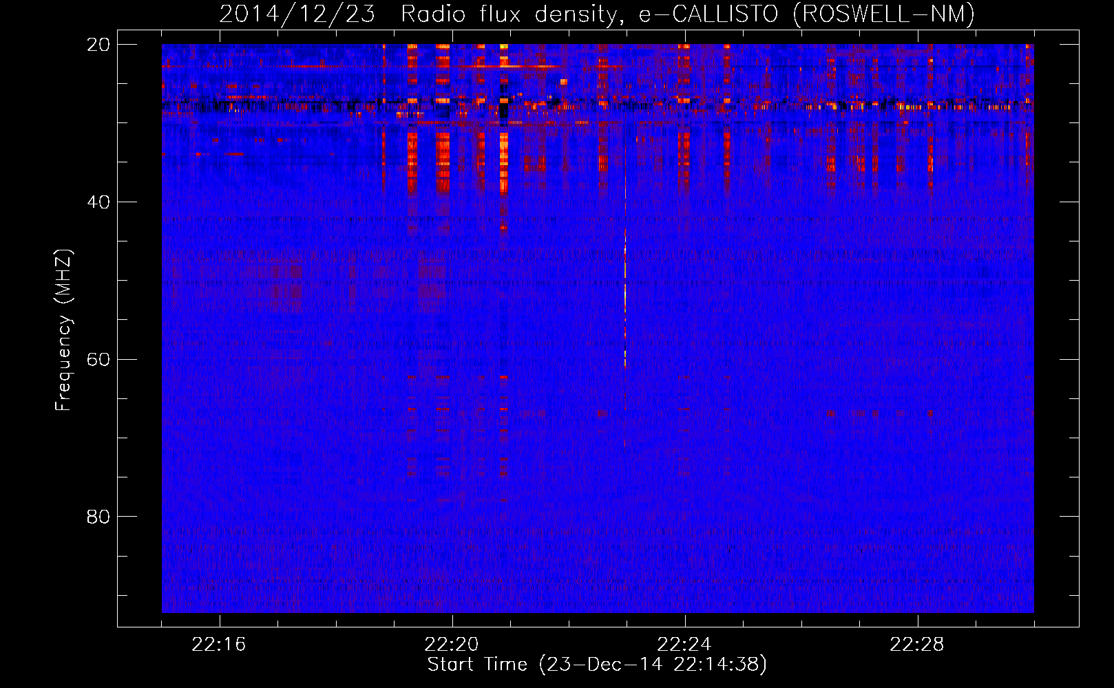Click the '22:16' time tick label
The image size is (1114, 688).
(219, 645)
